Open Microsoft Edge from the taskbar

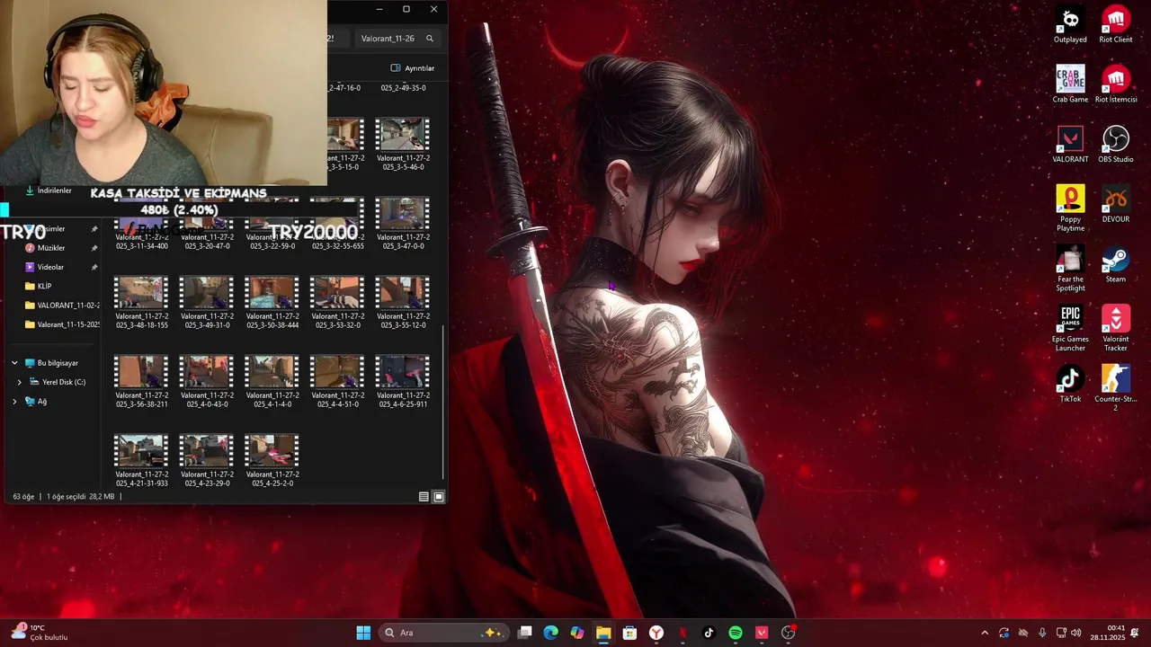pyautogui.click(x=551, y=633)
